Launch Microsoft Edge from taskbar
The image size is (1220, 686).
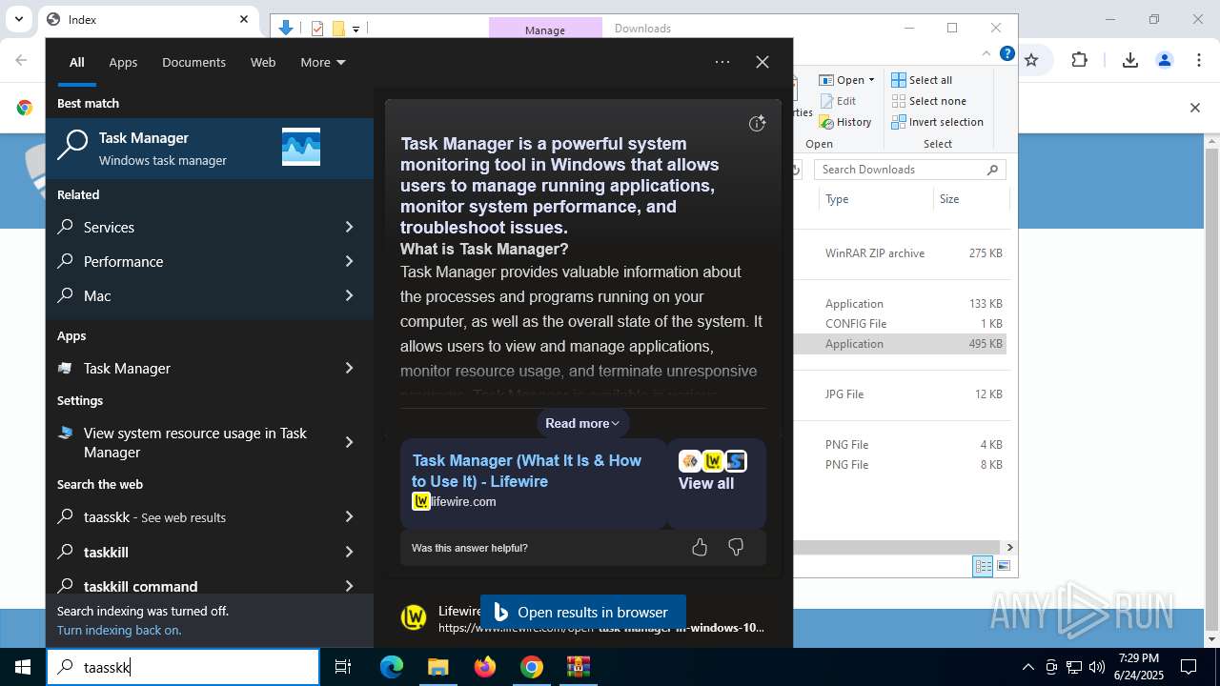click(392, 667)
